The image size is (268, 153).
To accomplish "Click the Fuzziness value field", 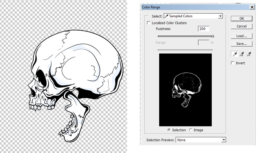I will 204,29.
